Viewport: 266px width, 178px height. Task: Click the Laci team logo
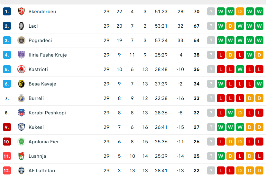(21, 26)
